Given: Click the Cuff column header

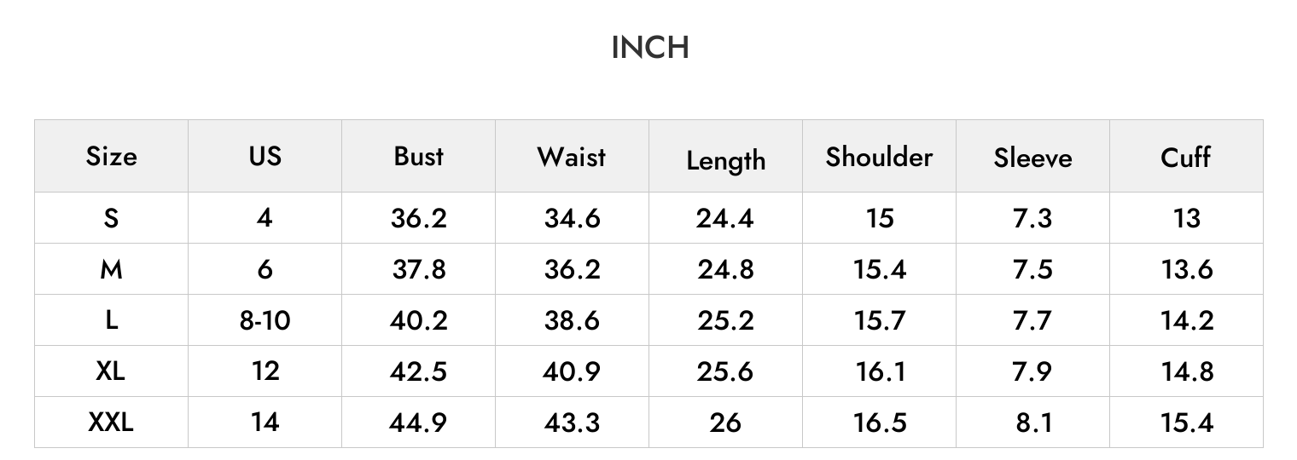Looking at the screenshot, I should click(1186, 157).
